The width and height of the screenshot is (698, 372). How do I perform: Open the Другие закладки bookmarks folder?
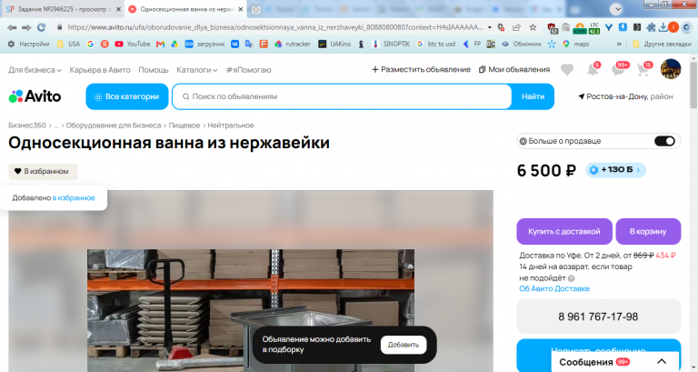pos(662,44)
